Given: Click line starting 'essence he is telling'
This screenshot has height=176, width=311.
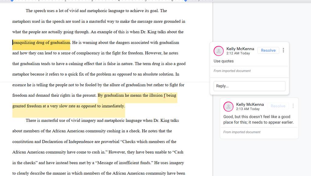Looking at the screenshot, I should [98, 85].
